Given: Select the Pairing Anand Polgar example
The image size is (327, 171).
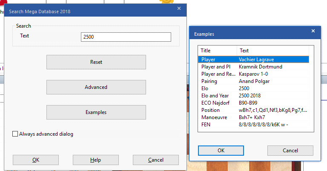Looking at the screenshot, I should point(253,81).
